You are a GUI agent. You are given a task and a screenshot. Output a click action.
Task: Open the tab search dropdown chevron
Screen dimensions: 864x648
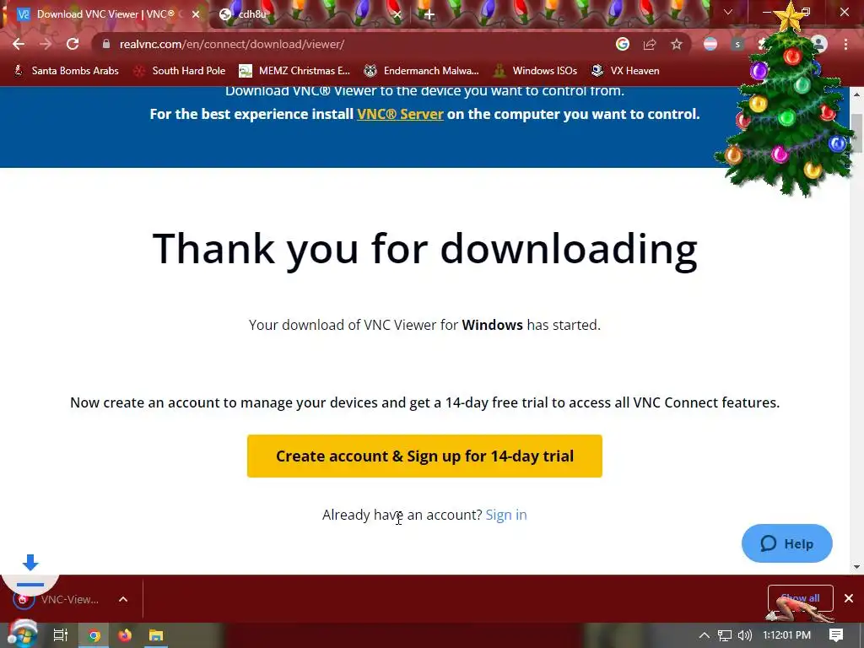point(728,12)
